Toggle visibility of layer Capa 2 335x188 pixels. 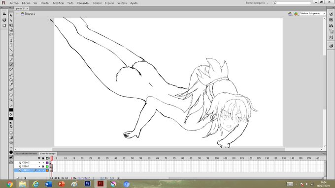click(39, 162)
